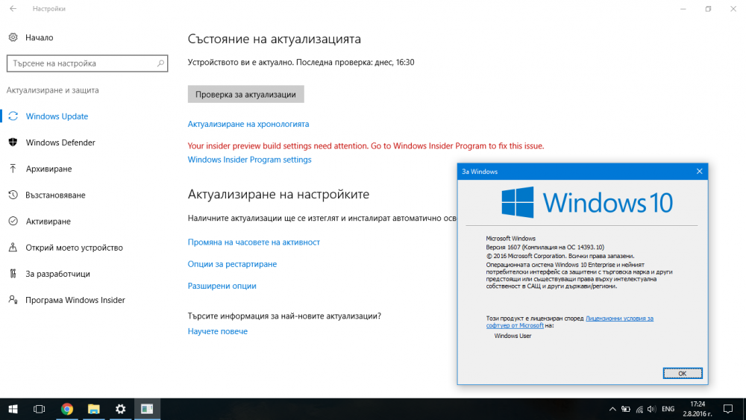Click the Открий моето устройство person icon
This screenshot has height=420, width=746.
tap(13, 248)
